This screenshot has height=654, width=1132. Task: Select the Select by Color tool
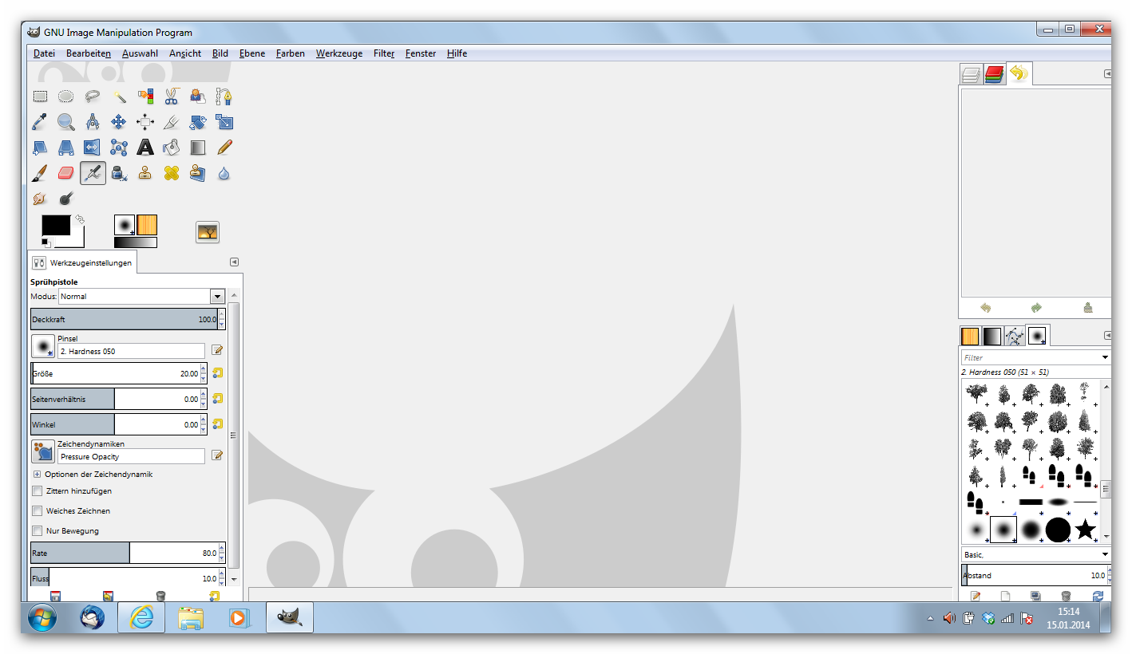pos(145,97)
